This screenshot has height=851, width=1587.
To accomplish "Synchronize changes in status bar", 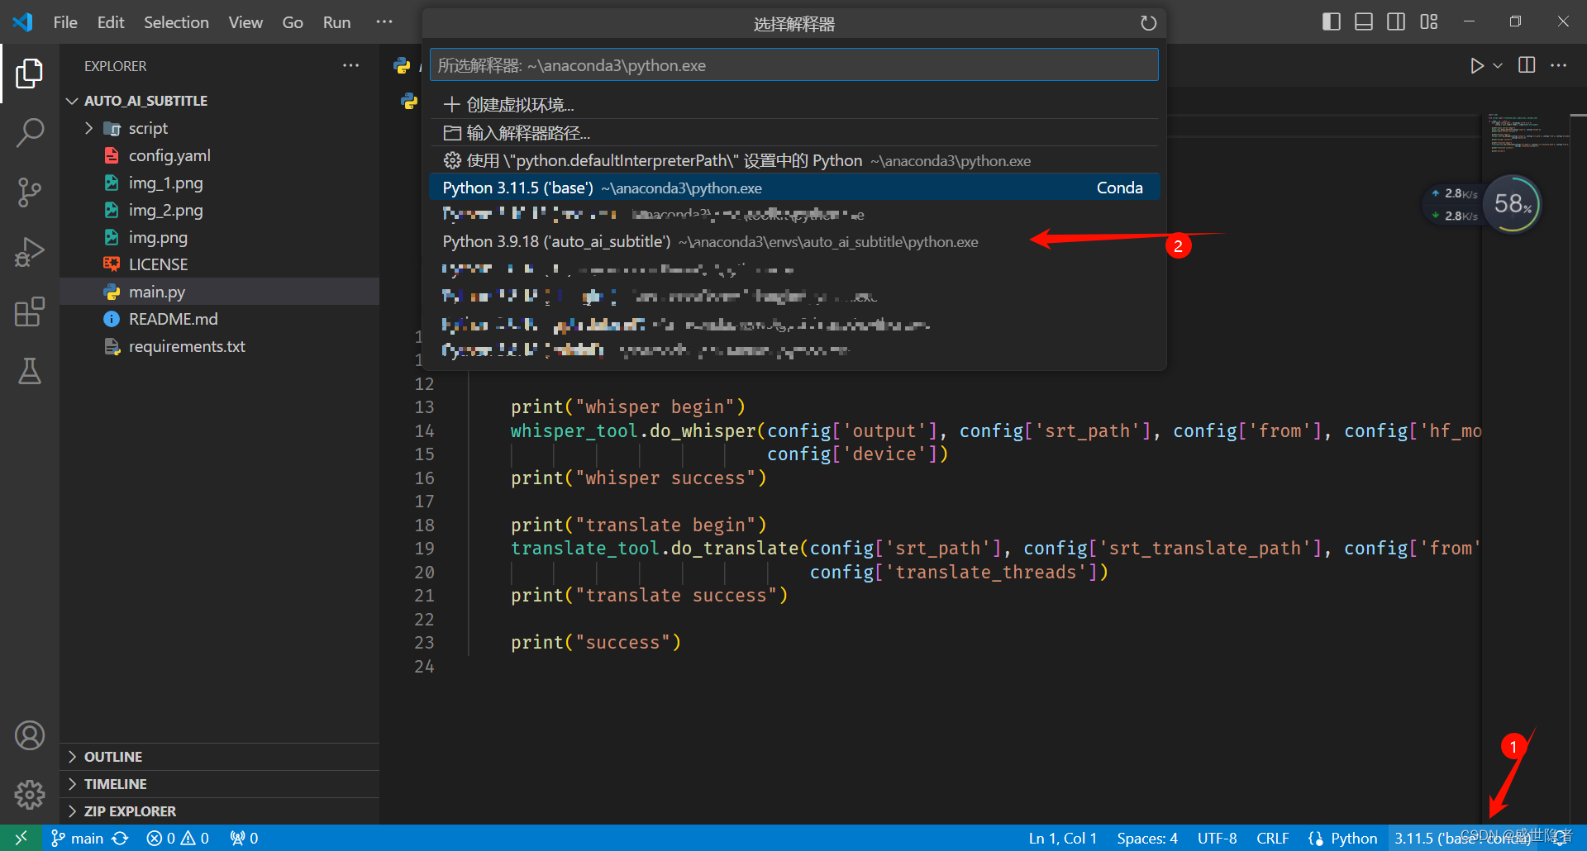I will 121,838.
